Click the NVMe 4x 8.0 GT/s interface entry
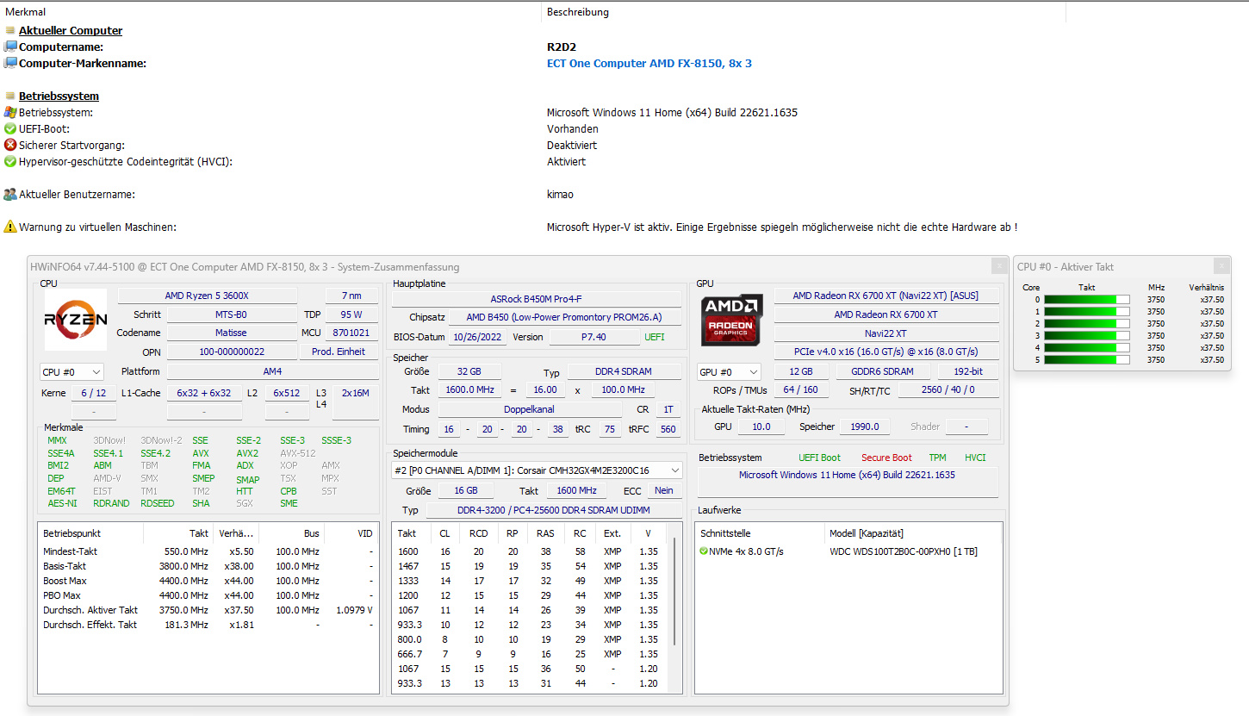The height and width of the screenshot is (716, 1249). [746, 551]
